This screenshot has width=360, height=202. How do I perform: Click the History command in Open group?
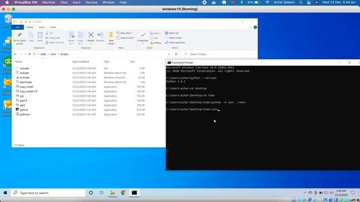coord(156,43)
